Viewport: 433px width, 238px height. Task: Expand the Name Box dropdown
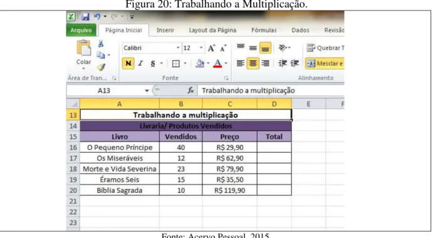(x=147, y=91)
